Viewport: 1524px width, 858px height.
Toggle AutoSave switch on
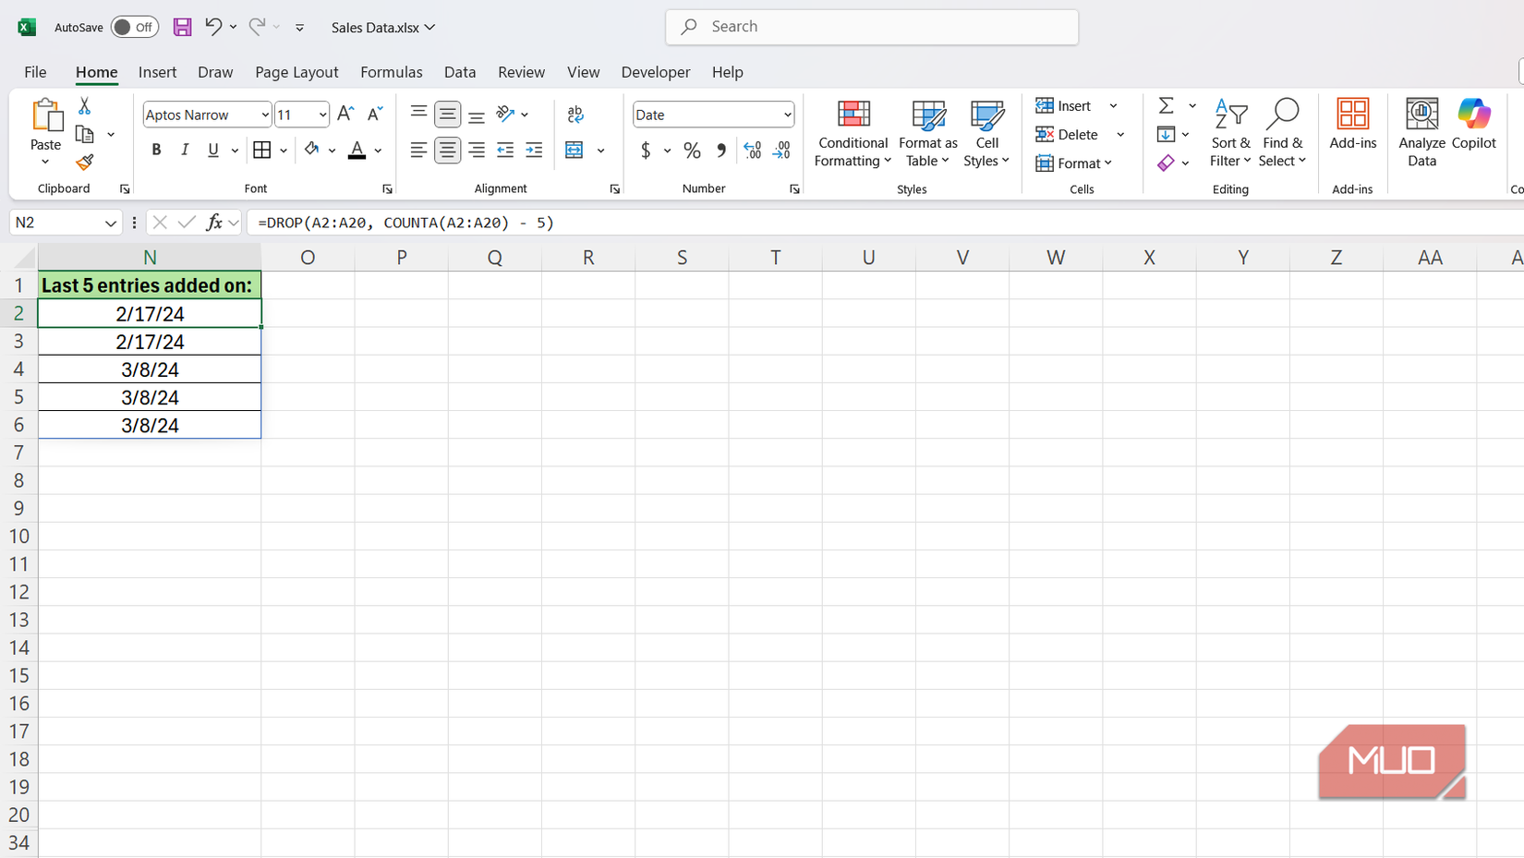(134, 27)
